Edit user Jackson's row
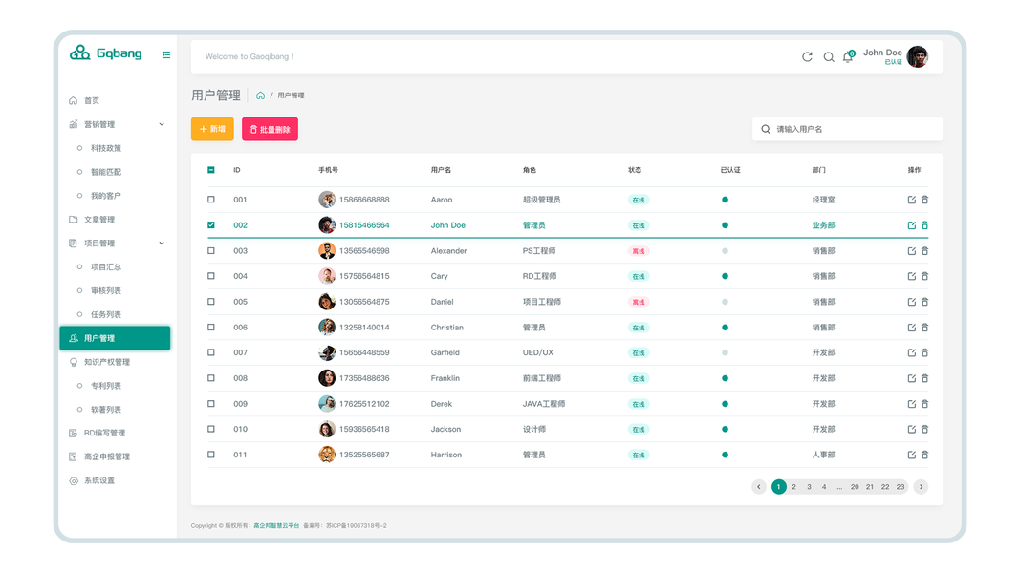The width and height of the screenshot is (1020, 573). 911,430
